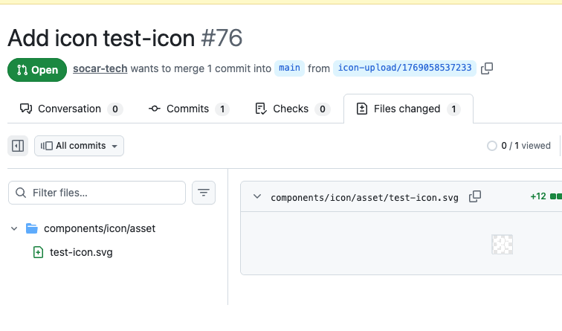Image resolution: width=562 pixels, height=331 pixels.
Task: Mark file as viewed circle indicator
Action: (491, 146)
